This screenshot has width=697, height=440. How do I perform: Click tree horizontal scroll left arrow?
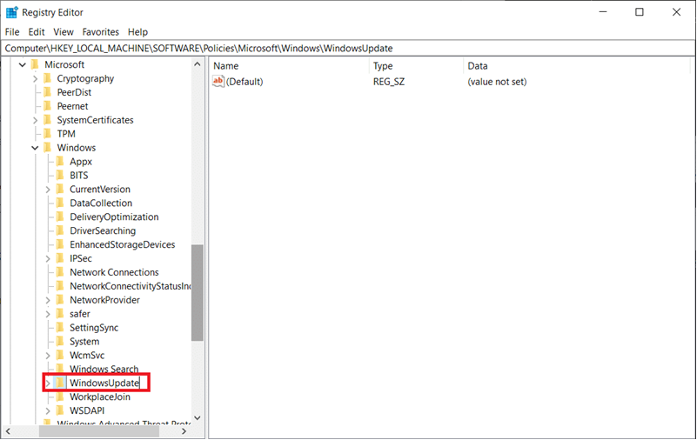click(x=8, y=431)
